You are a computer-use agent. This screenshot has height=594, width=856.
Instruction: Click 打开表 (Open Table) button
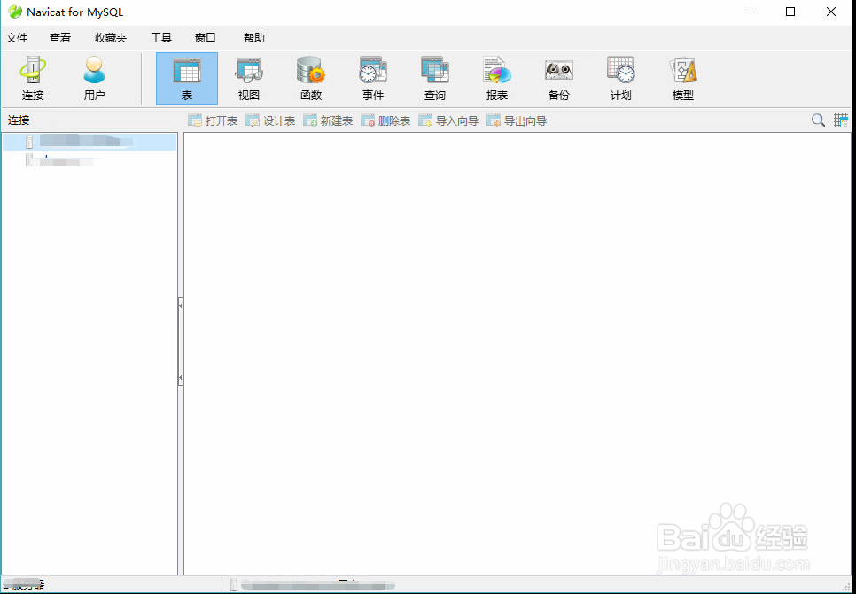[x=213, y=120]
